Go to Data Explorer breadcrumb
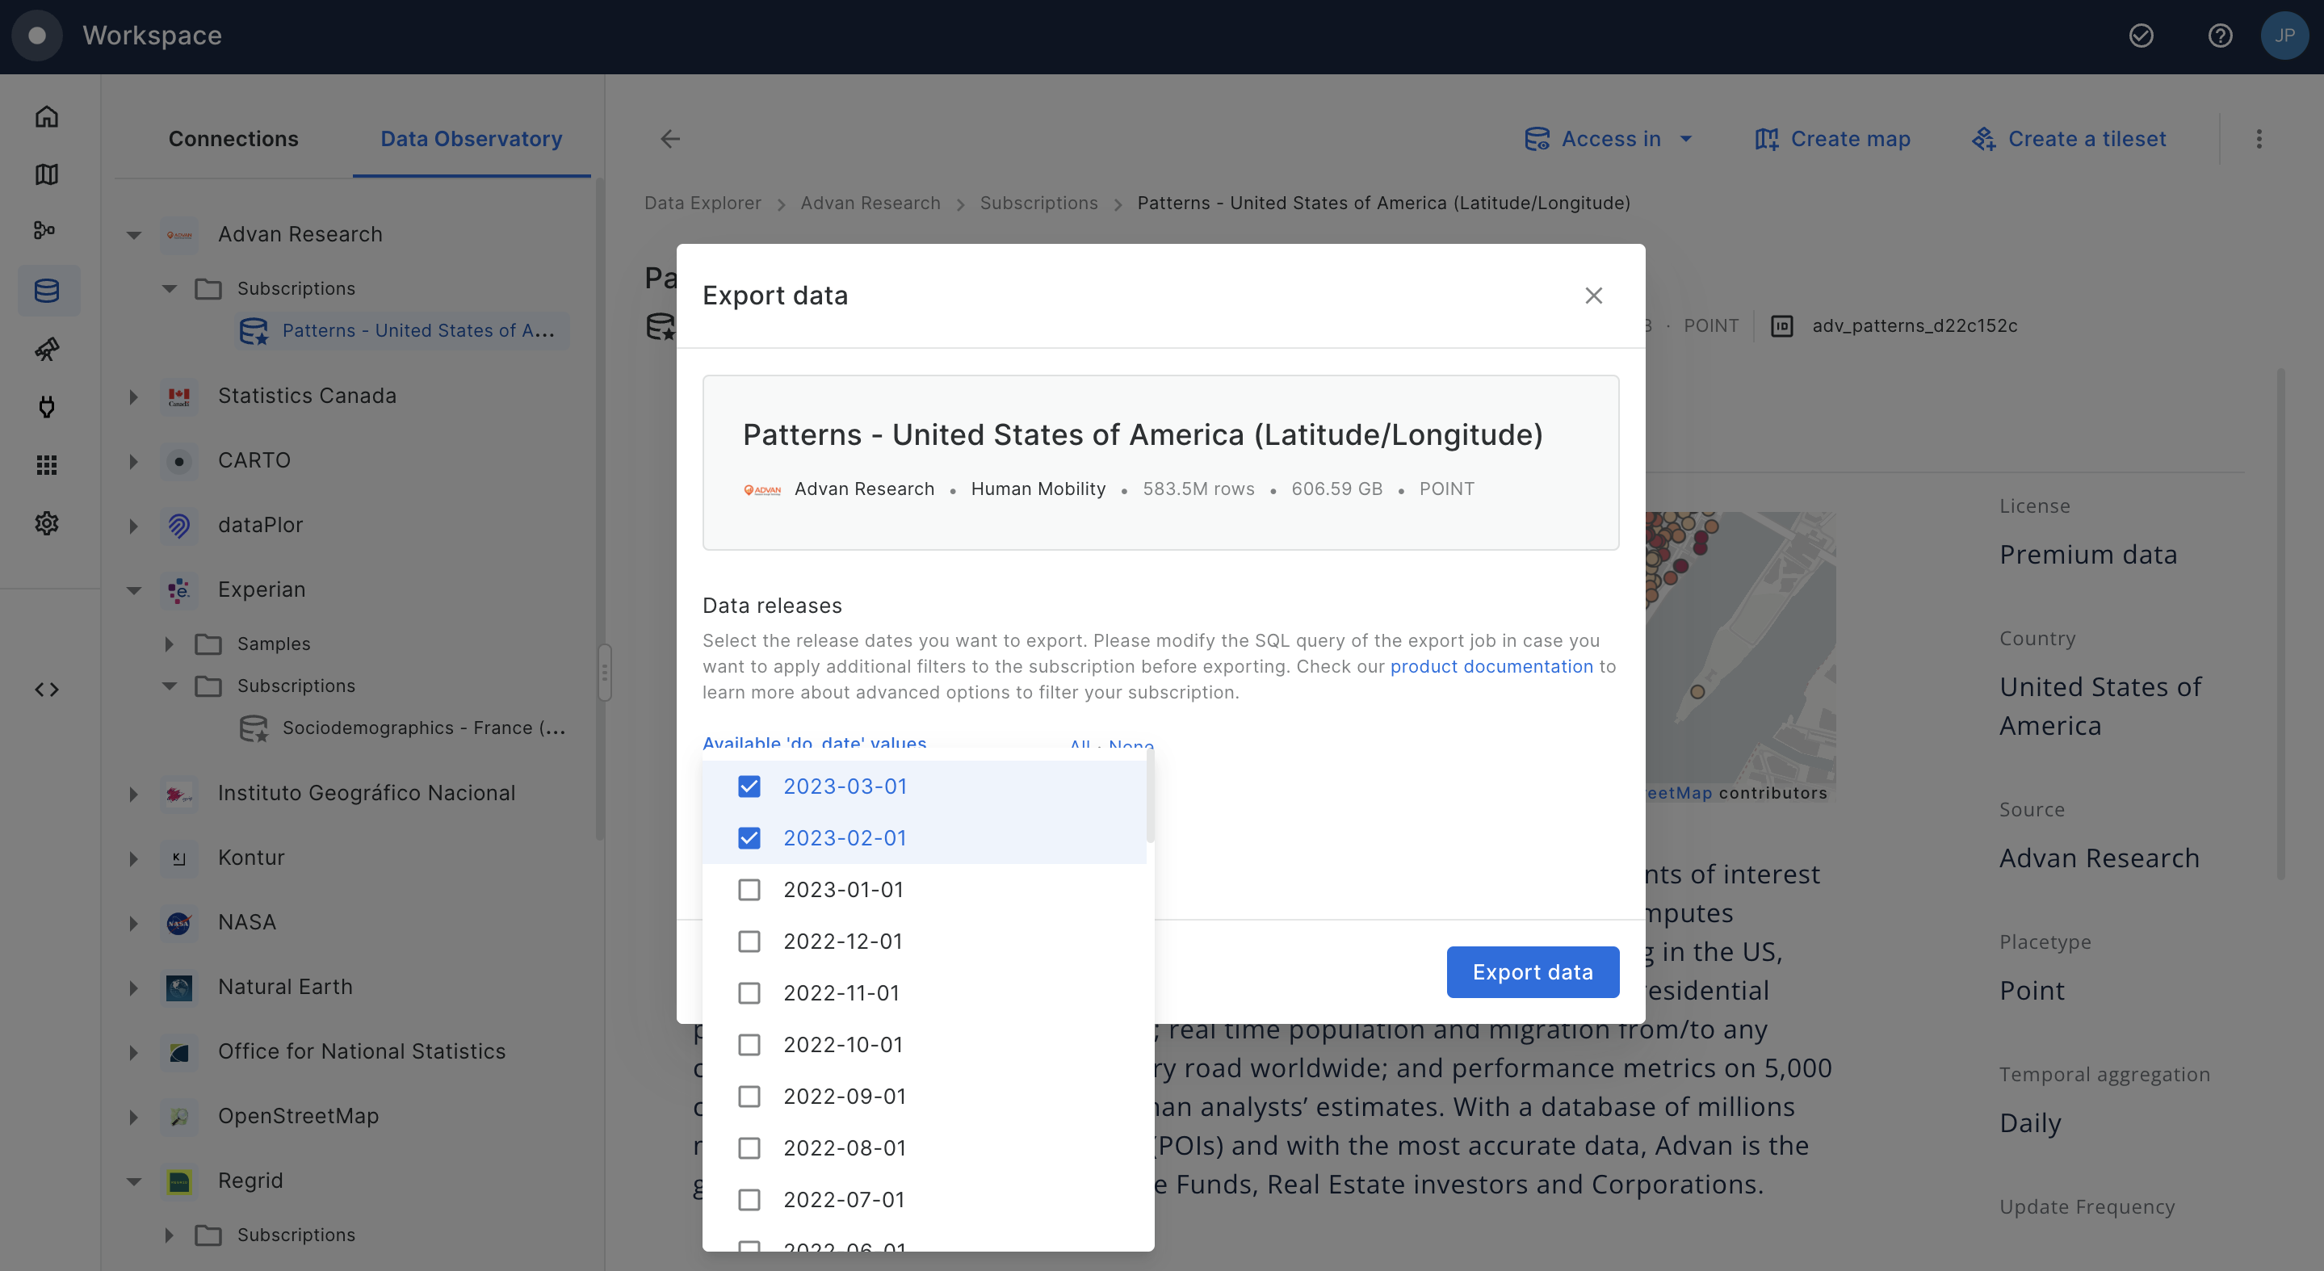Viewport: 2324px width, 1271px height. pyautogui.click(x=702, y=203)
